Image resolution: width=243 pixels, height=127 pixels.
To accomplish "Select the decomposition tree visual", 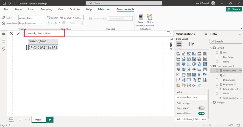I will pyautogui.click(x=184, y=80).
